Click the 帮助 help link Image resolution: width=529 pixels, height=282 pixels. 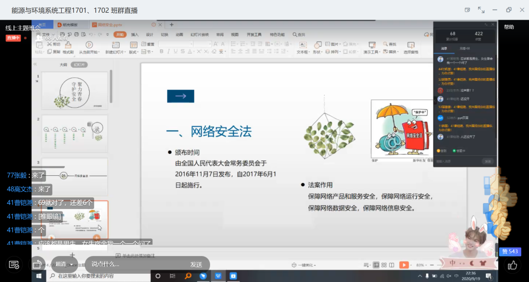point(509,27)
